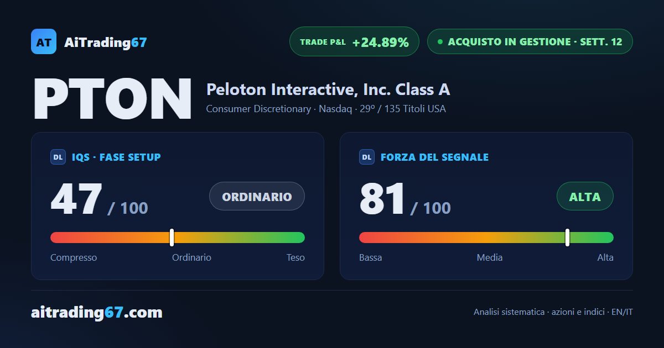Image resolution: width=664 pixels, height=348 pixels.
Task: Click the Bassa label under signal bar
Action: point(370,257)
